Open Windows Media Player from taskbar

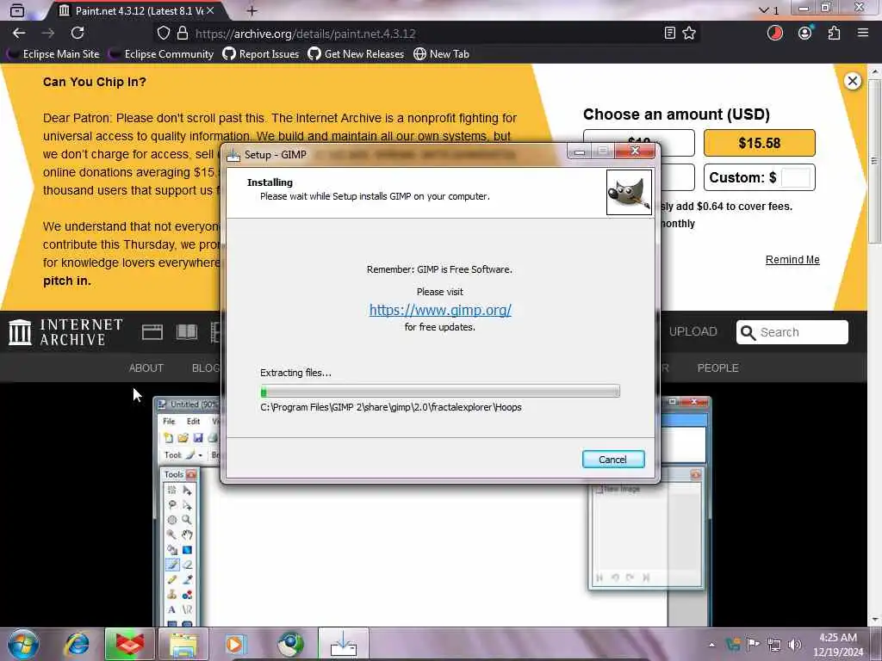click(235, 645)
